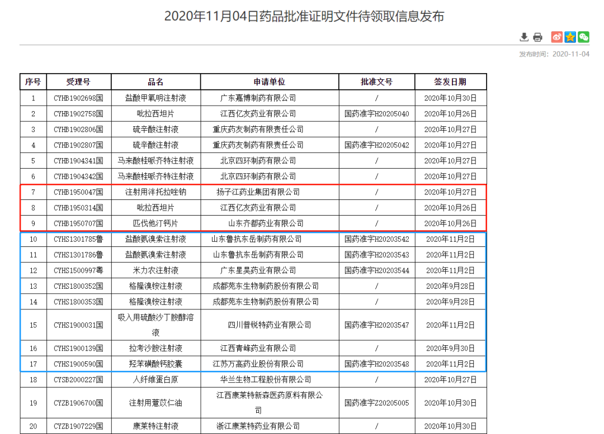Select cell 四川普锐特药业有限公司

(269, 325)
